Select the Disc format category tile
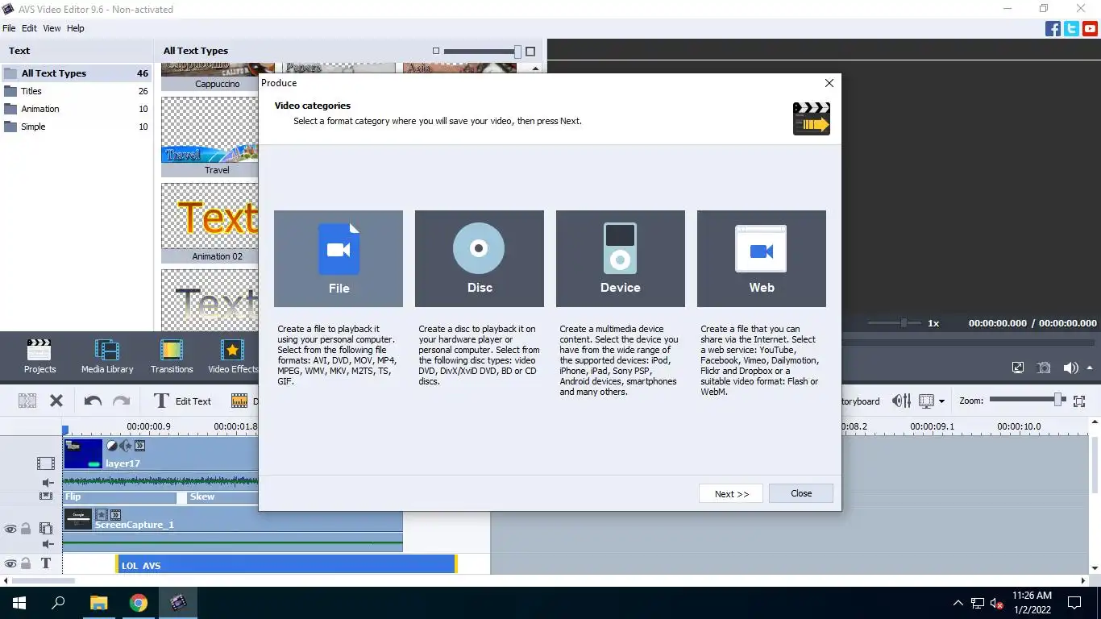 click(x=480, y=259)
